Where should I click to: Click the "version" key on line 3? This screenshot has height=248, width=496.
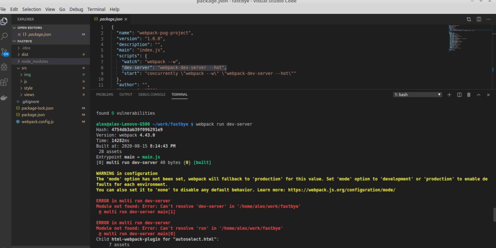tap(128, 39)
